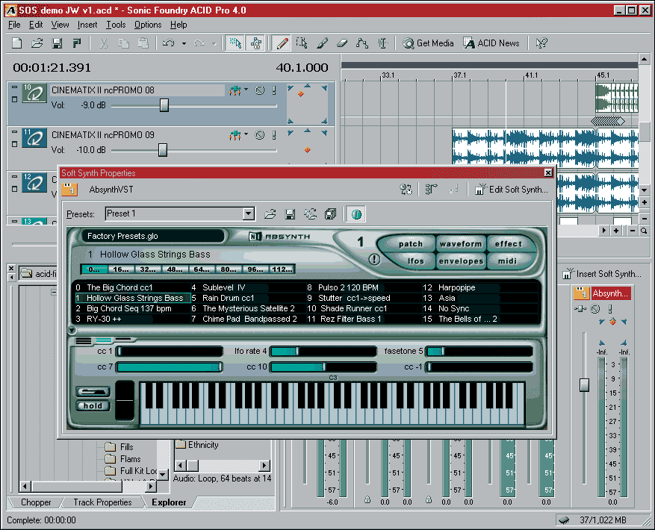Mute track CINEMATIX II ncPROMO 08
The width and height of the screenshot is (655, 530).
[x=260, y=90]
